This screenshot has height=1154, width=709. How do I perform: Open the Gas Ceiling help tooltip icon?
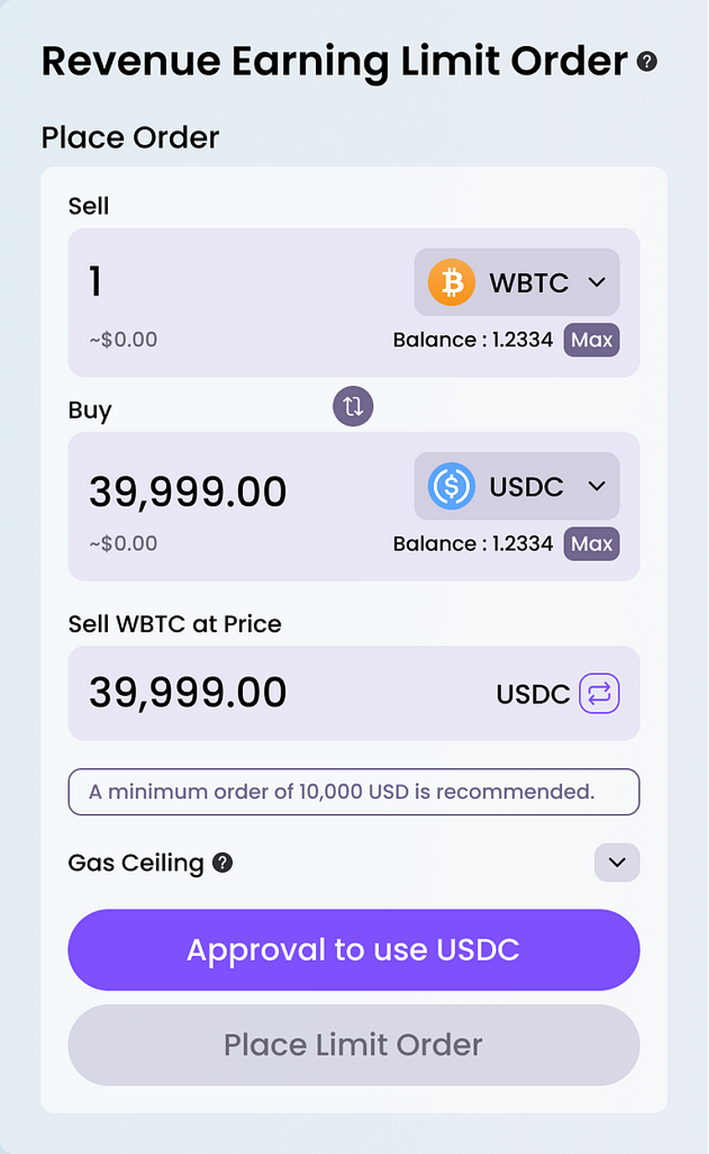[x=222, y=863]
